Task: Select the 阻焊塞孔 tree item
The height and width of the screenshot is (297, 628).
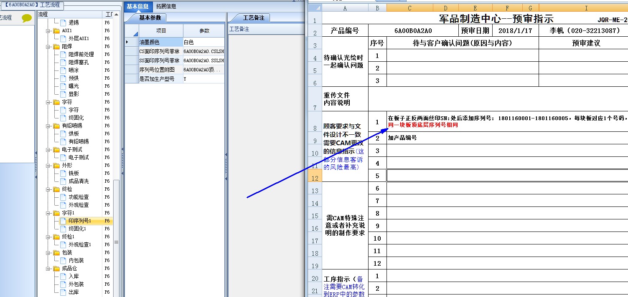Action: click(79, 62)
